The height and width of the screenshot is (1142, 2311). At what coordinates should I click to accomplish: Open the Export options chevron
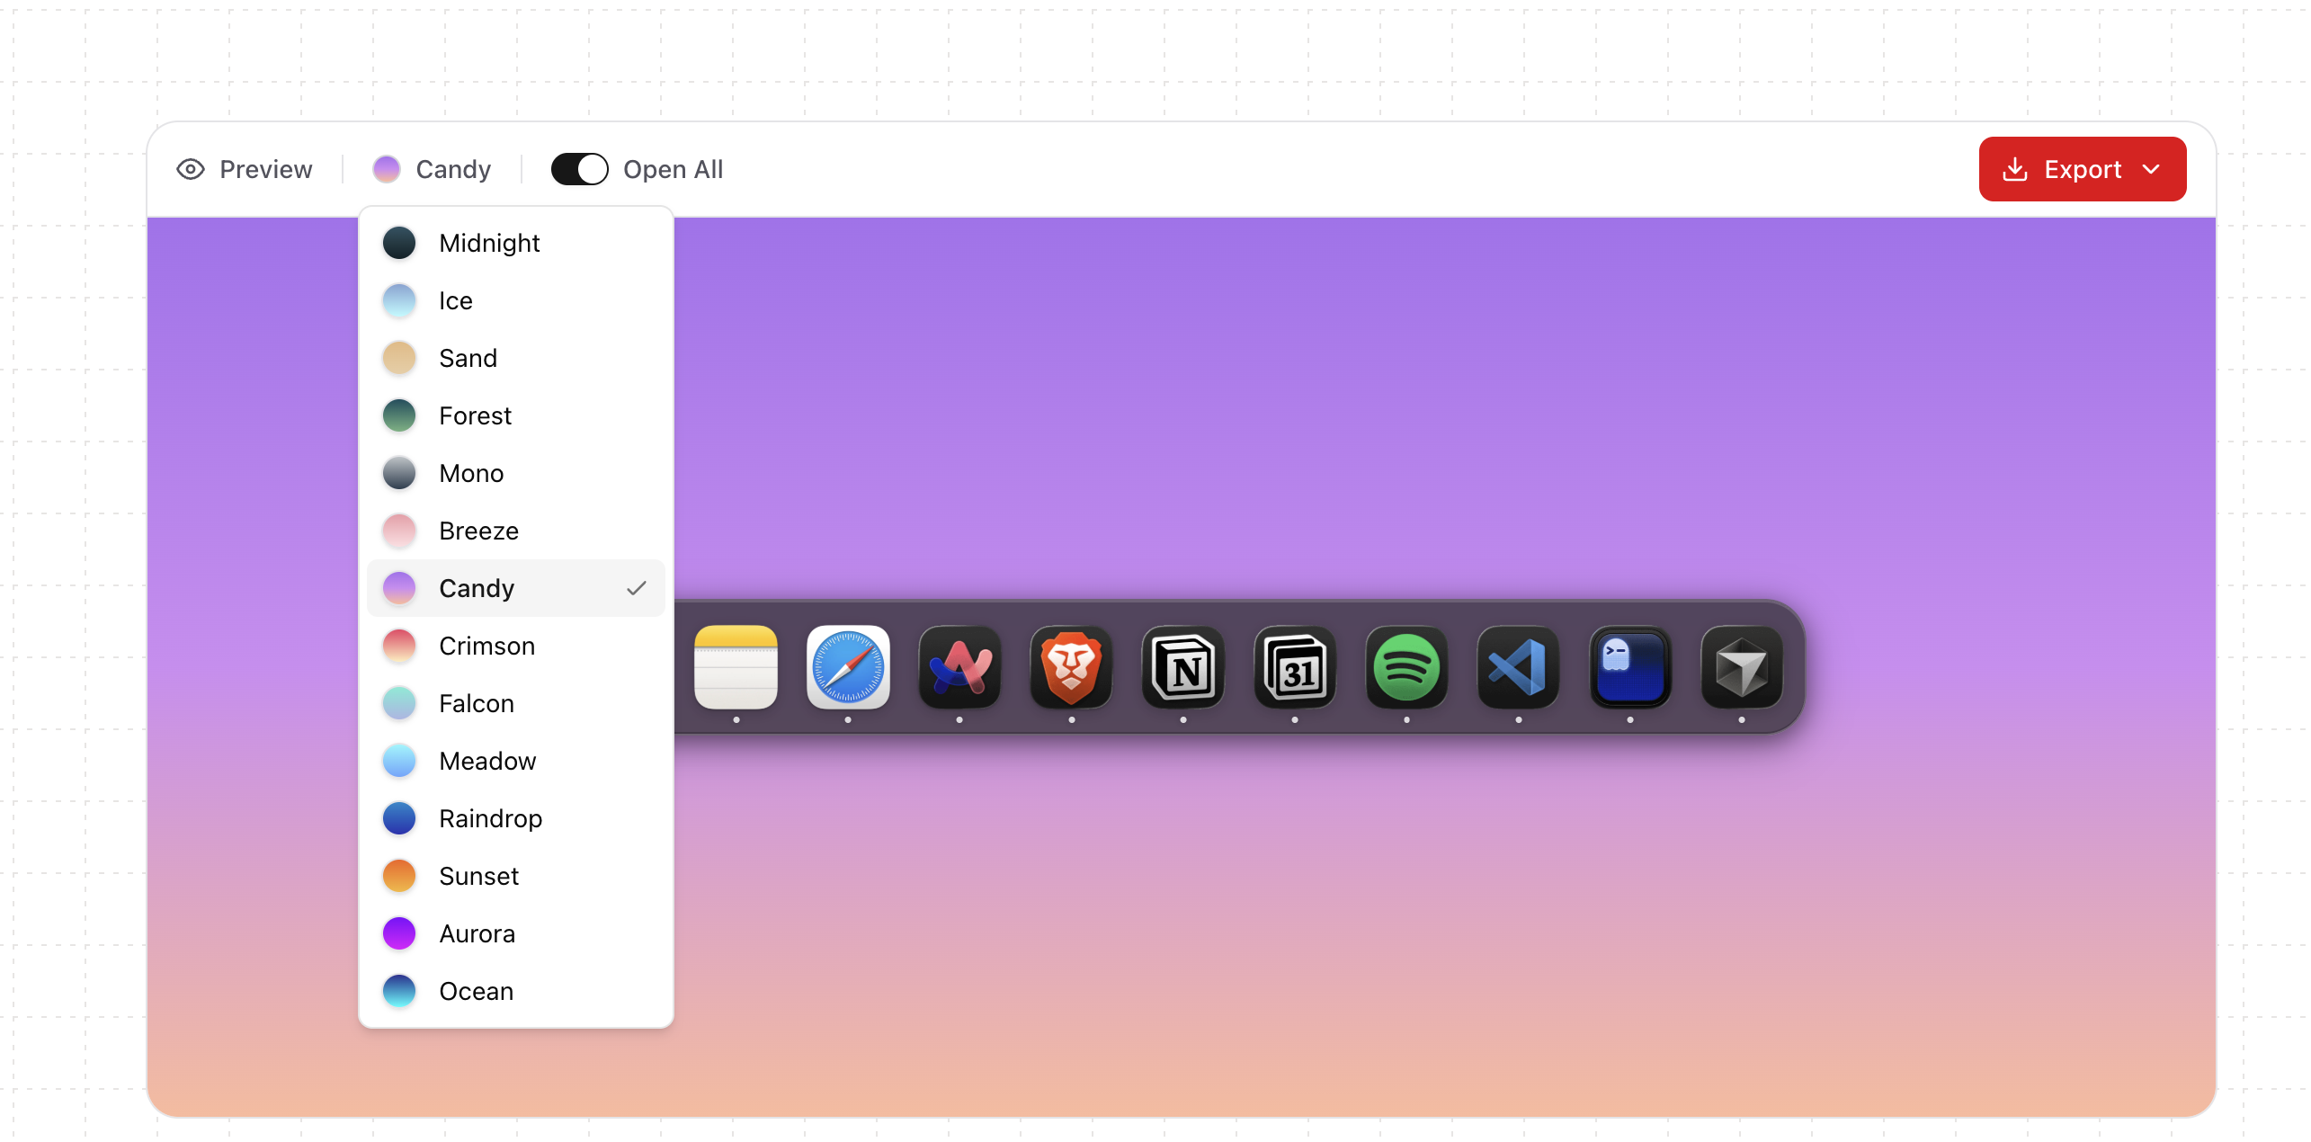tap(2152, 169)
